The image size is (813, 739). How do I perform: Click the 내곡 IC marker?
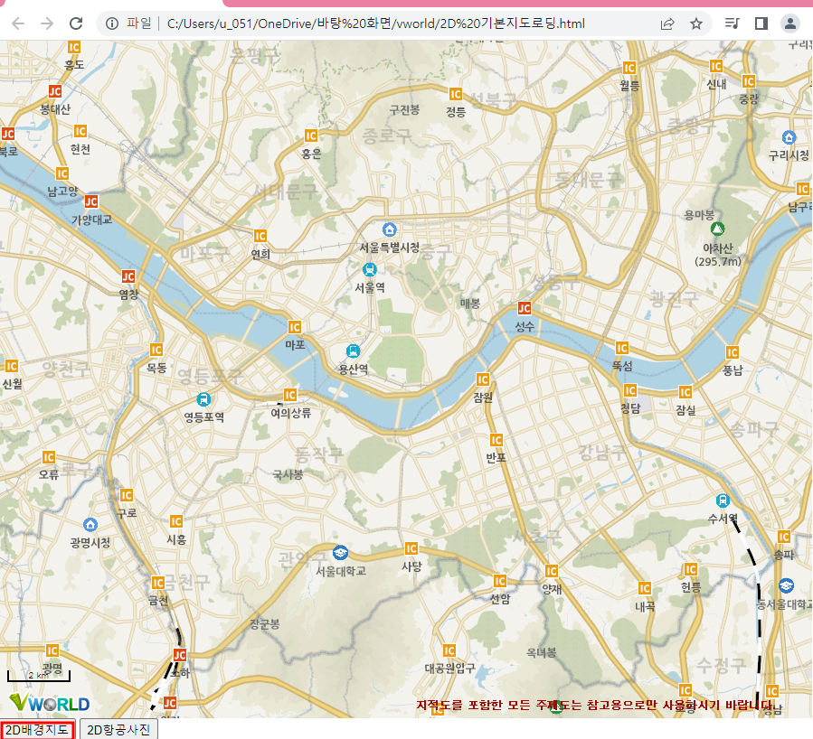(x=645, y=588)
